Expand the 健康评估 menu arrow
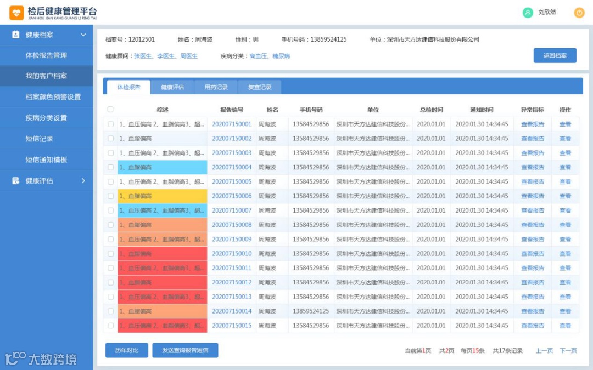Image resolution: width=593 pixels, height=370 pixels. click(83, 181)
